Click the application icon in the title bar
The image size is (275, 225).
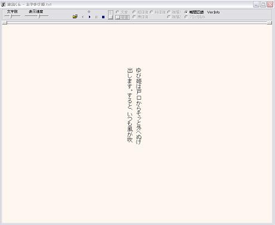[x=4, y=4]
